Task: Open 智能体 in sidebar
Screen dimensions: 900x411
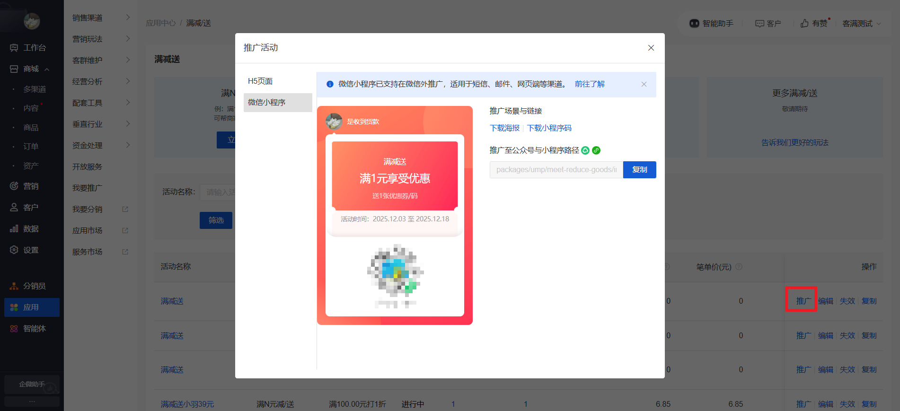Action: 31,329
